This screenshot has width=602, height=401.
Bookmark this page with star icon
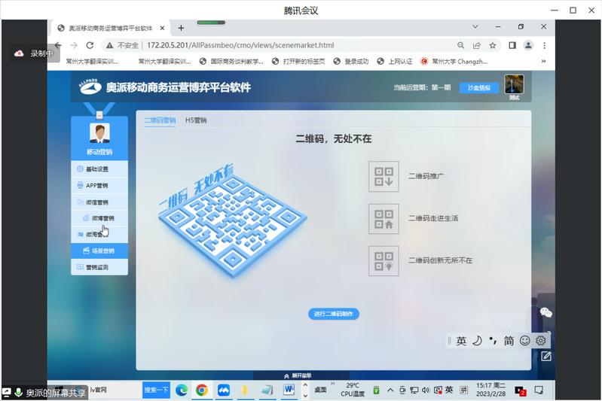coord(493,45)
